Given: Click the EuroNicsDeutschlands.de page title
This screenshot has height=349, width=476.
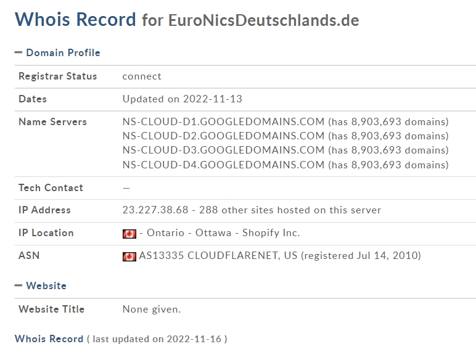Looking at the screenshot, I should pos(263,20).
